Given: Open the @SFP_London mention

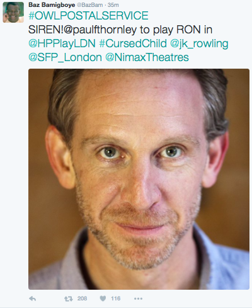Looking at the screenshot, I should click(65, 57).
